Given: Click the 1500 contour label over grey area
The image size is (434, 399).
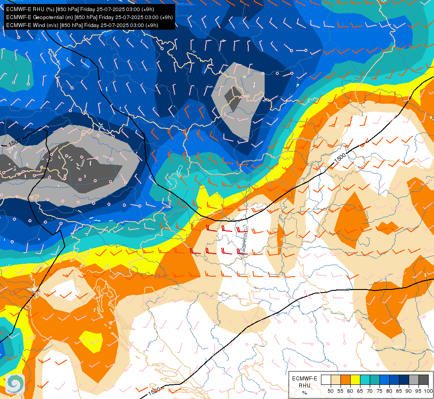Looking at the screenshot, I should (x=14, y=142).
